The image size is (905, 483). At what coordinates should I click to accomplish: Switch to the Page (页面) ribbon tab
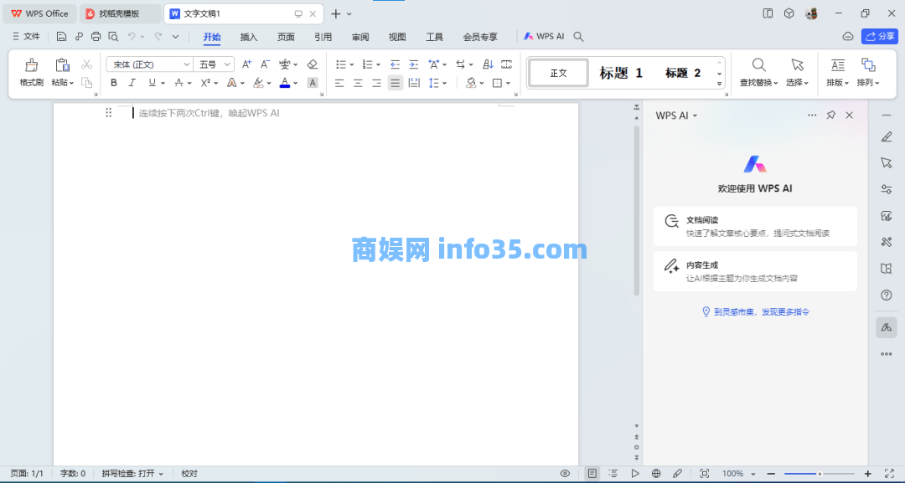pyautogui.click(x=286, y=37)
